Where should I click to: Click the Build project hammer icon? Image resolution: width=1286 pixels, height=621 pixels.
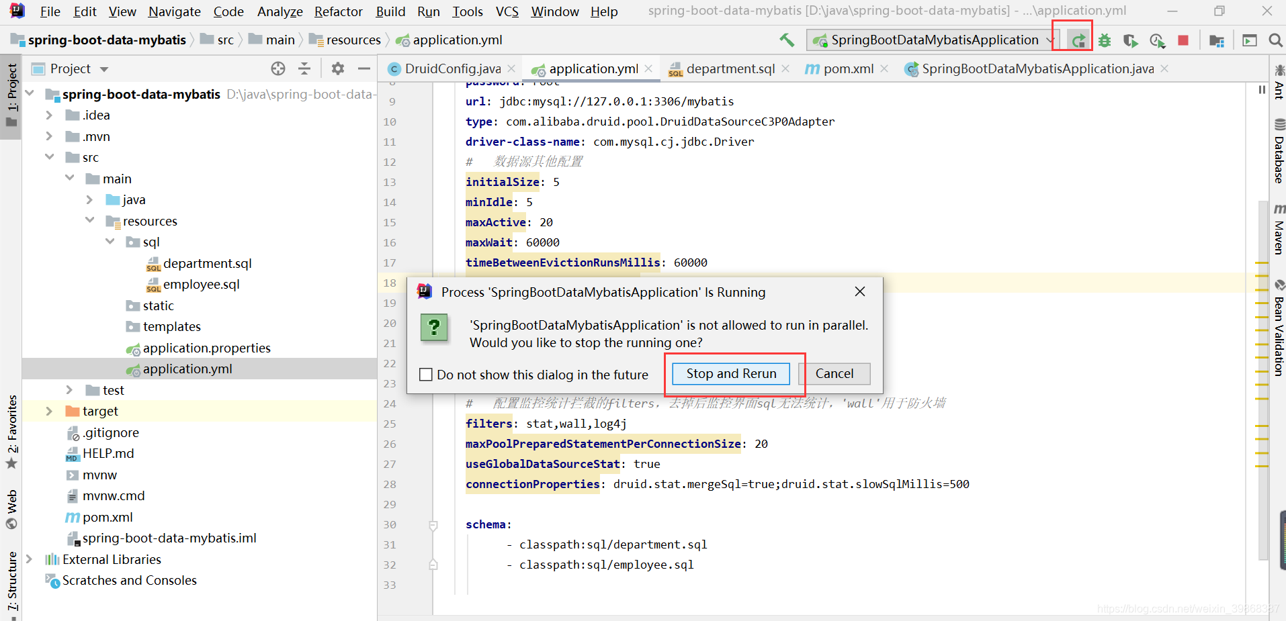point(787,40)
